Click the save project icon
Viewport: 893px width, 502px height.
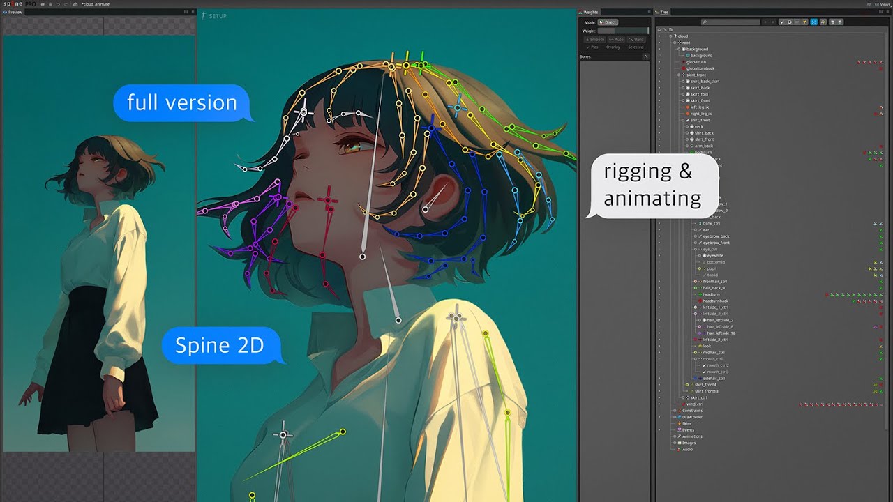point(50,4)
